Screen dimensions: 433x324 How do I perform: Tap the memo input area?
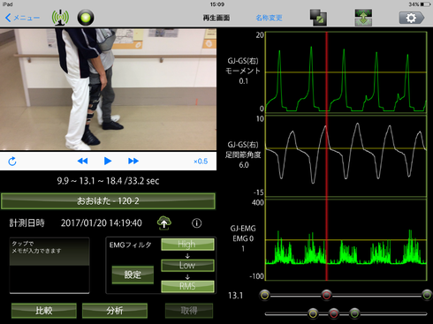pyautogui.click(x=49, y=266)
